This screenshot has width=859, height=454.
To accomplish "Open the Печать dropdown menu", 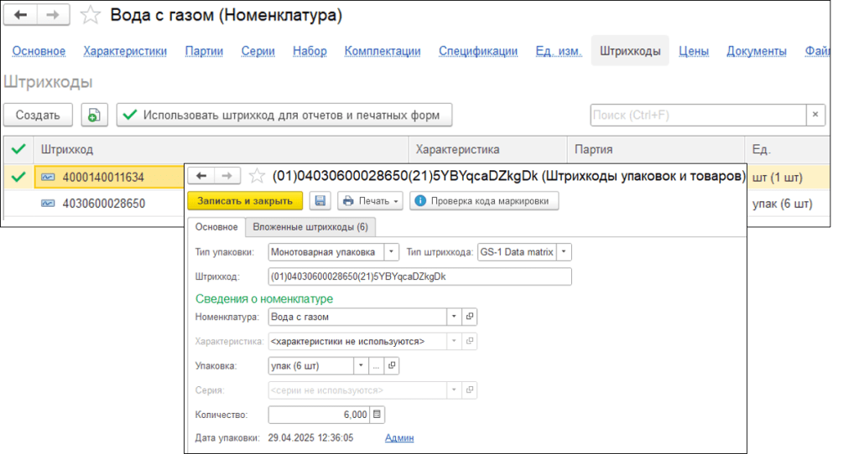I will [x=370, y=201].
